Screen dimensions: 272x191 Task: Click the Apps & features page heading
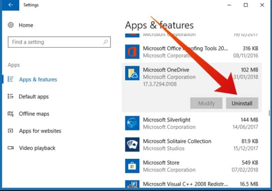159,25
